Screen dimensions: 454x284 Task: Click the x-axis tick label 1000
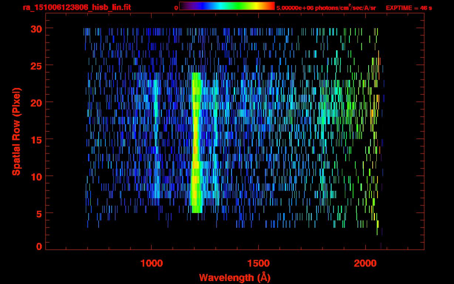pos(152,263)
